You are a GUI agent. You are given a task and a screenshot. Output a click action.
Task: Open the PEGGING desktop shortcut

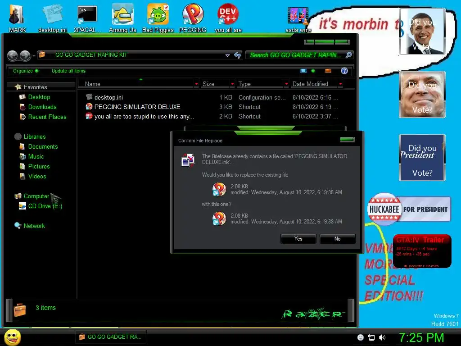(x=193, y=18)
